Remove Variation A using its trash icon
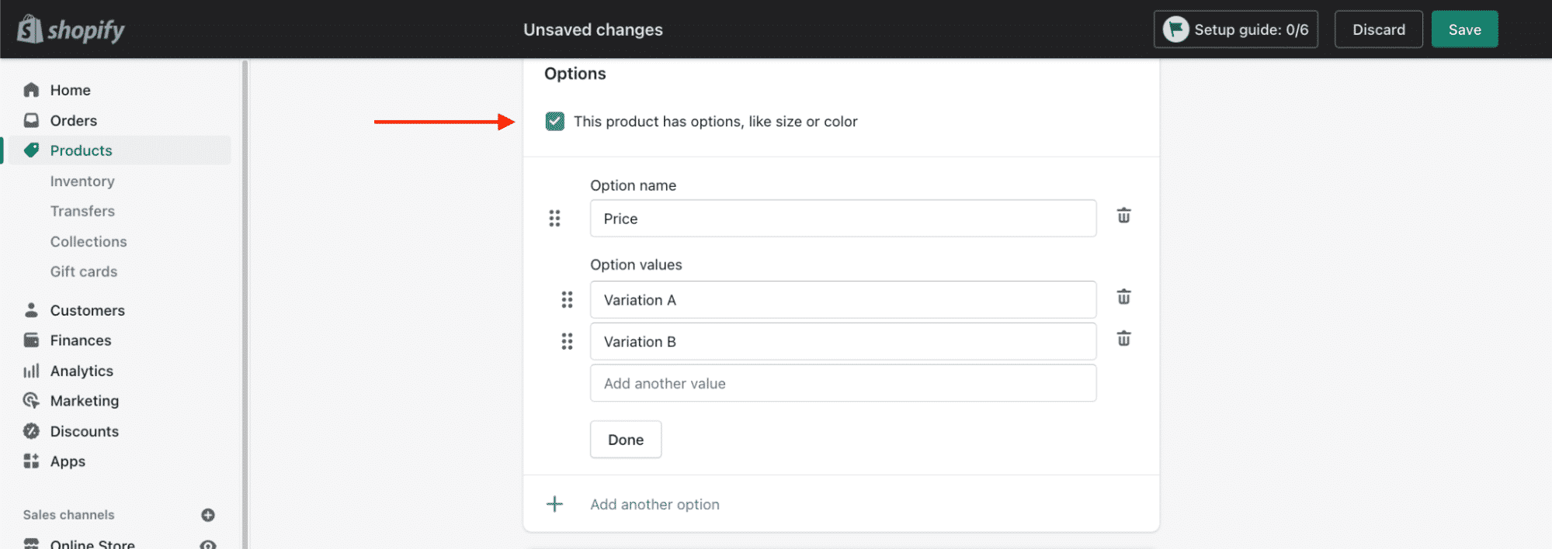 tap(1123, 297)
